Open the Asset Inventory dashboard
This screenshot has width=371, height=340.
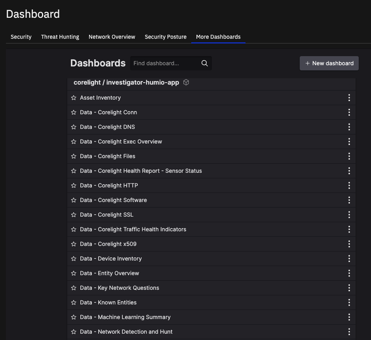coord(100,98)
